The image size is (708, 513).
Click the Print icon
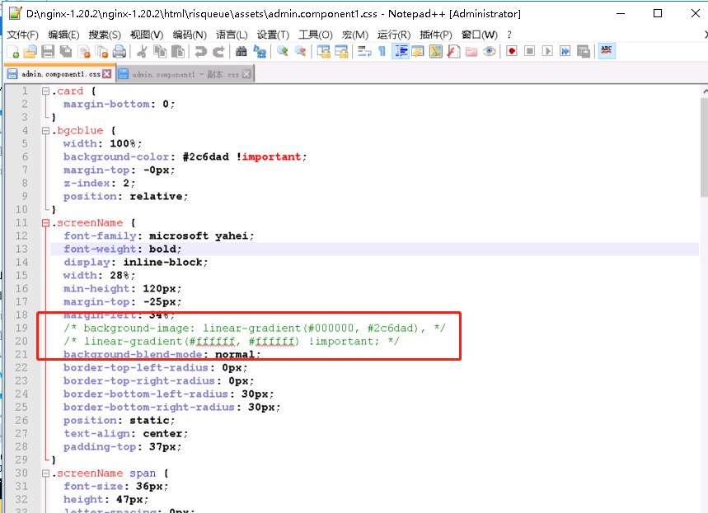[x=120, y=52]
